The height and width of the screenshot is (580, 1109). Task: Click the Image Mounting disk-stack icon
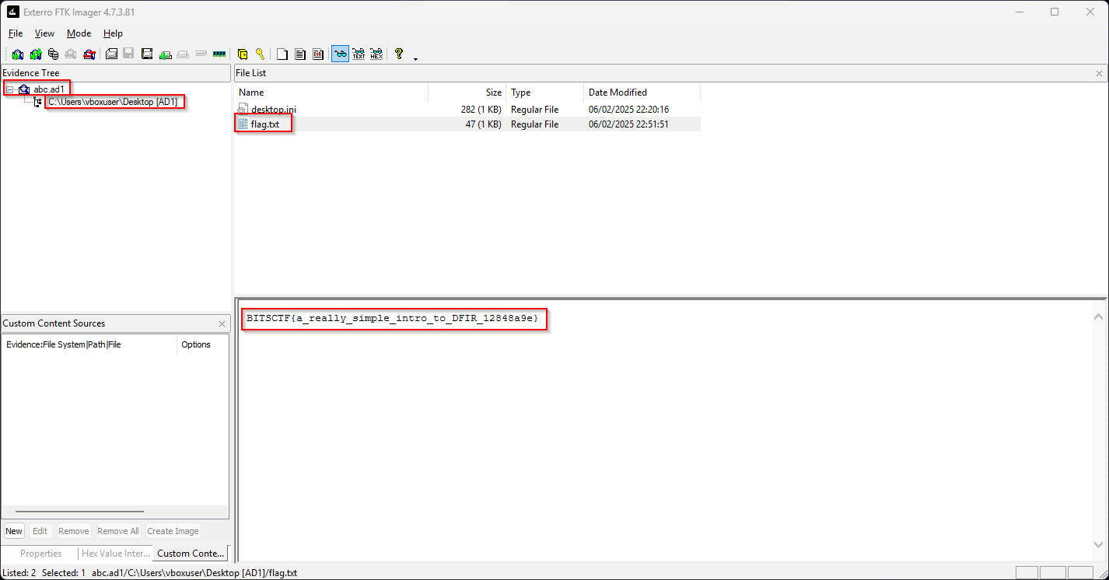tap(53, 54)
